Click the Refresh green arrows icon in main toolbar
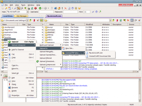The image size is (142, 106). click(32, 8)
